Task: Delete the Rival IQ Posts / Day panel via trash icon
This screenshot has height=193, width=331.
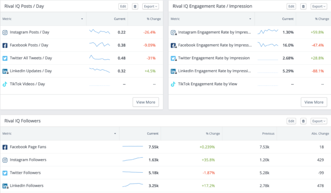Action: 135,7
